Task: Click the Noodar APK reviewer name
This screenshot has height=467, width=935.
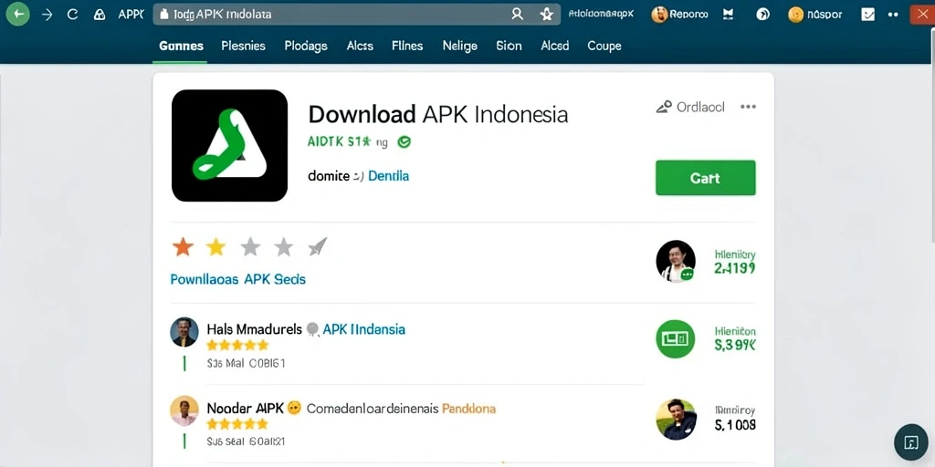Action: [x=245, y=409]
